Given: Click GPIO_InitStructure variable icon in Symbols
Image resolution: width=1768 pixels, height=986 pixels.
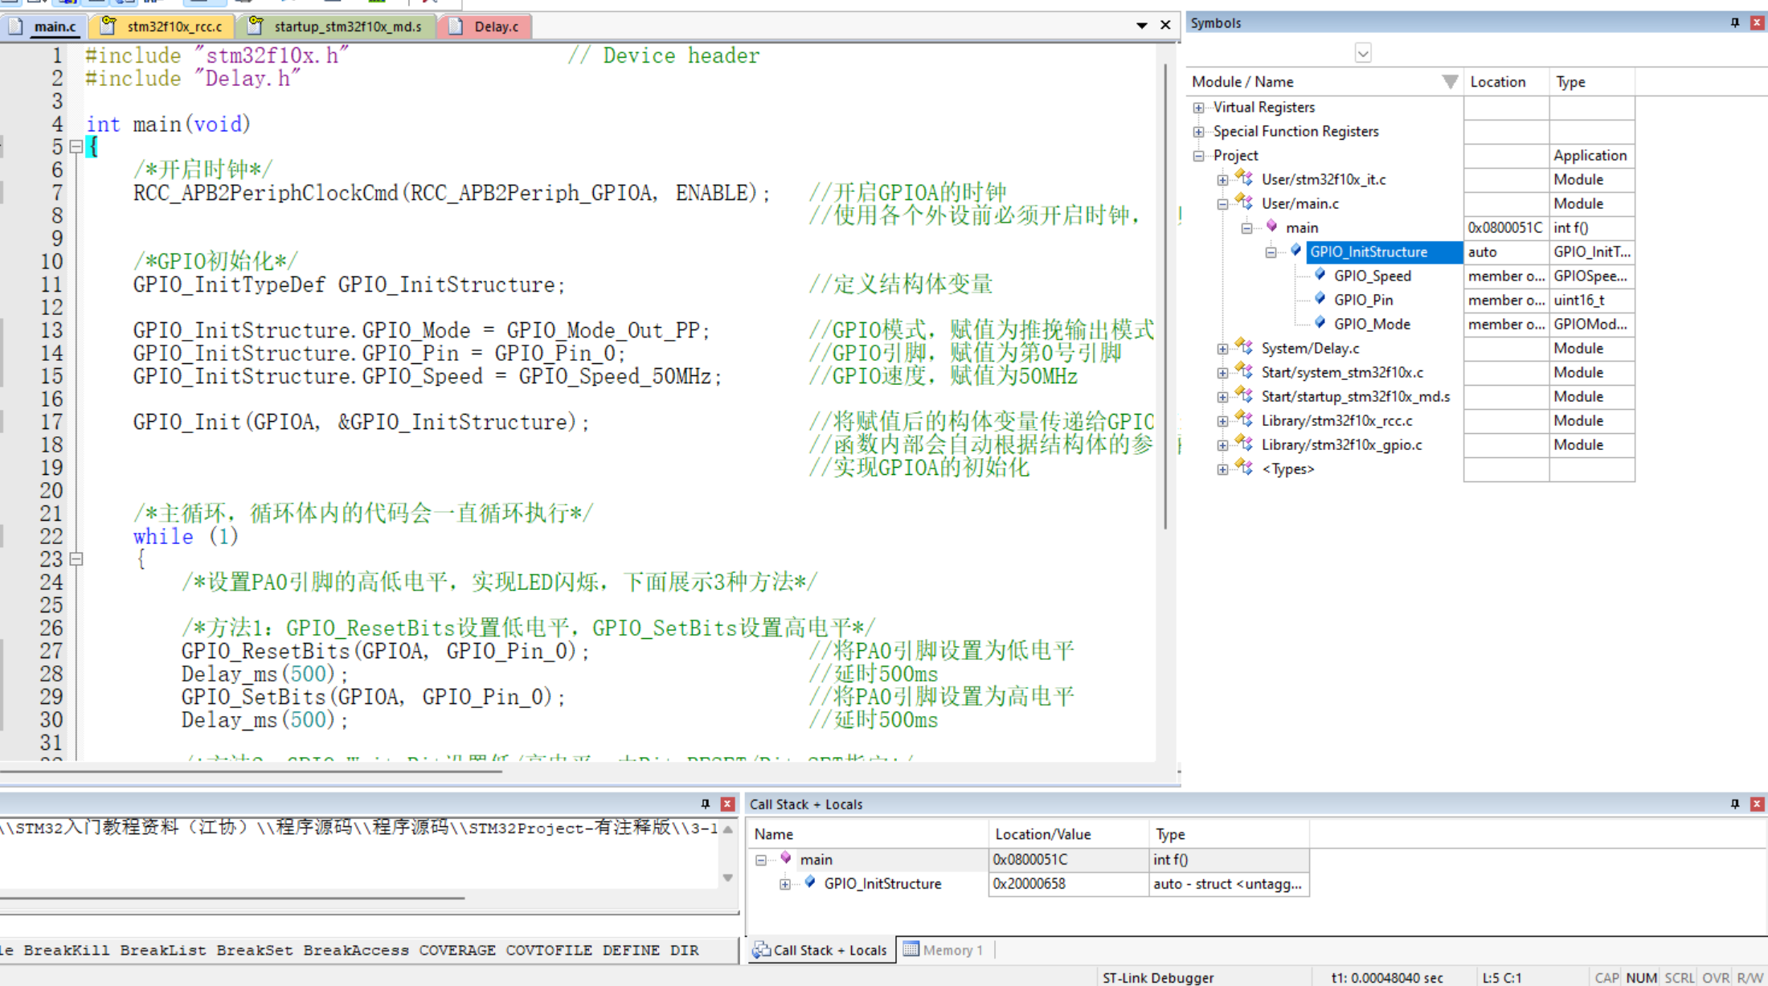Looking at the screenshot, I should 1295,251.
